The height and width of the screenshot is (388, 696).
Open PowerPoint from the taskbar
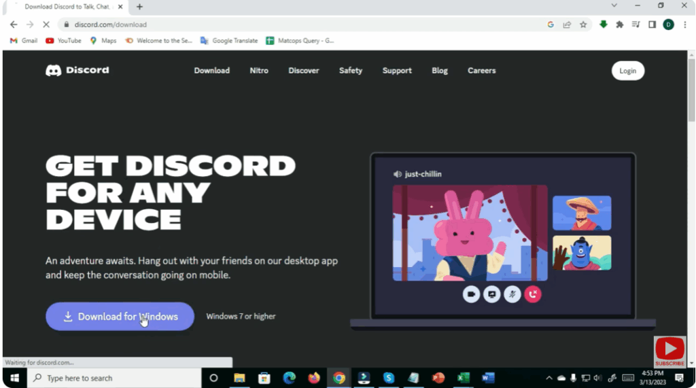pyautogui.click(x=438, y=378)
